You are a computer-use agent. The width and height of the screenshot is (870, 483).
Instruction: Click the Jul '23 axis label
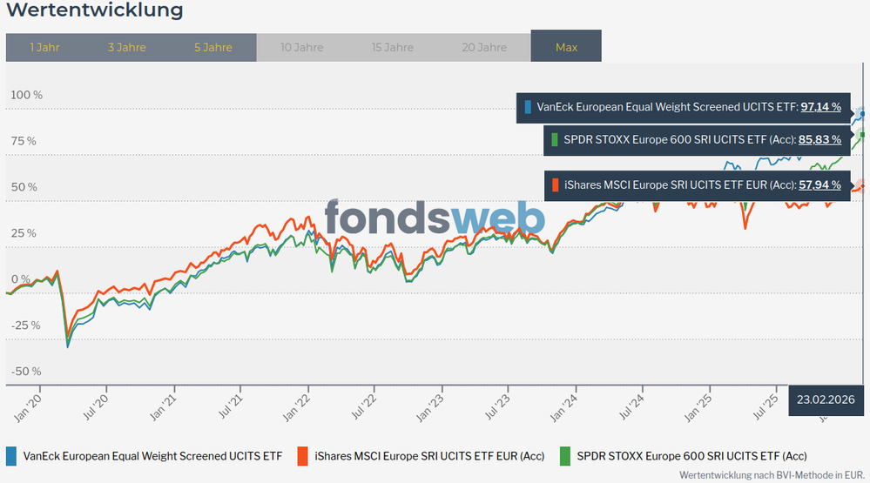point(497,408)
